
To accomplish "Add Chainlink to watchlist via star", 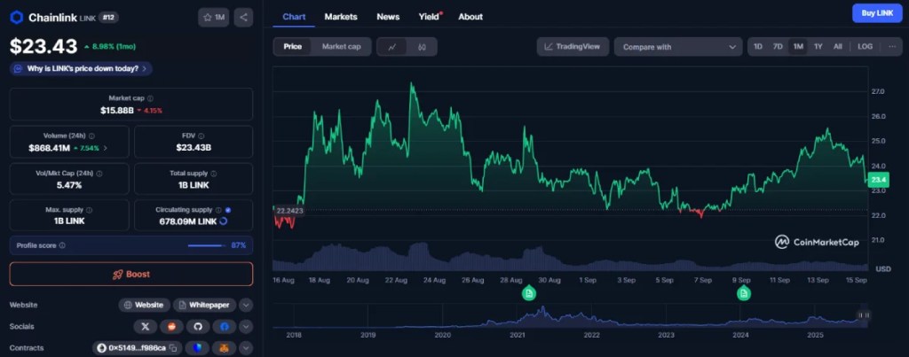I will [213, 18].
